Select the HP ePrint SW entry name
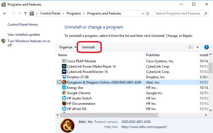 tap(77, 109)
